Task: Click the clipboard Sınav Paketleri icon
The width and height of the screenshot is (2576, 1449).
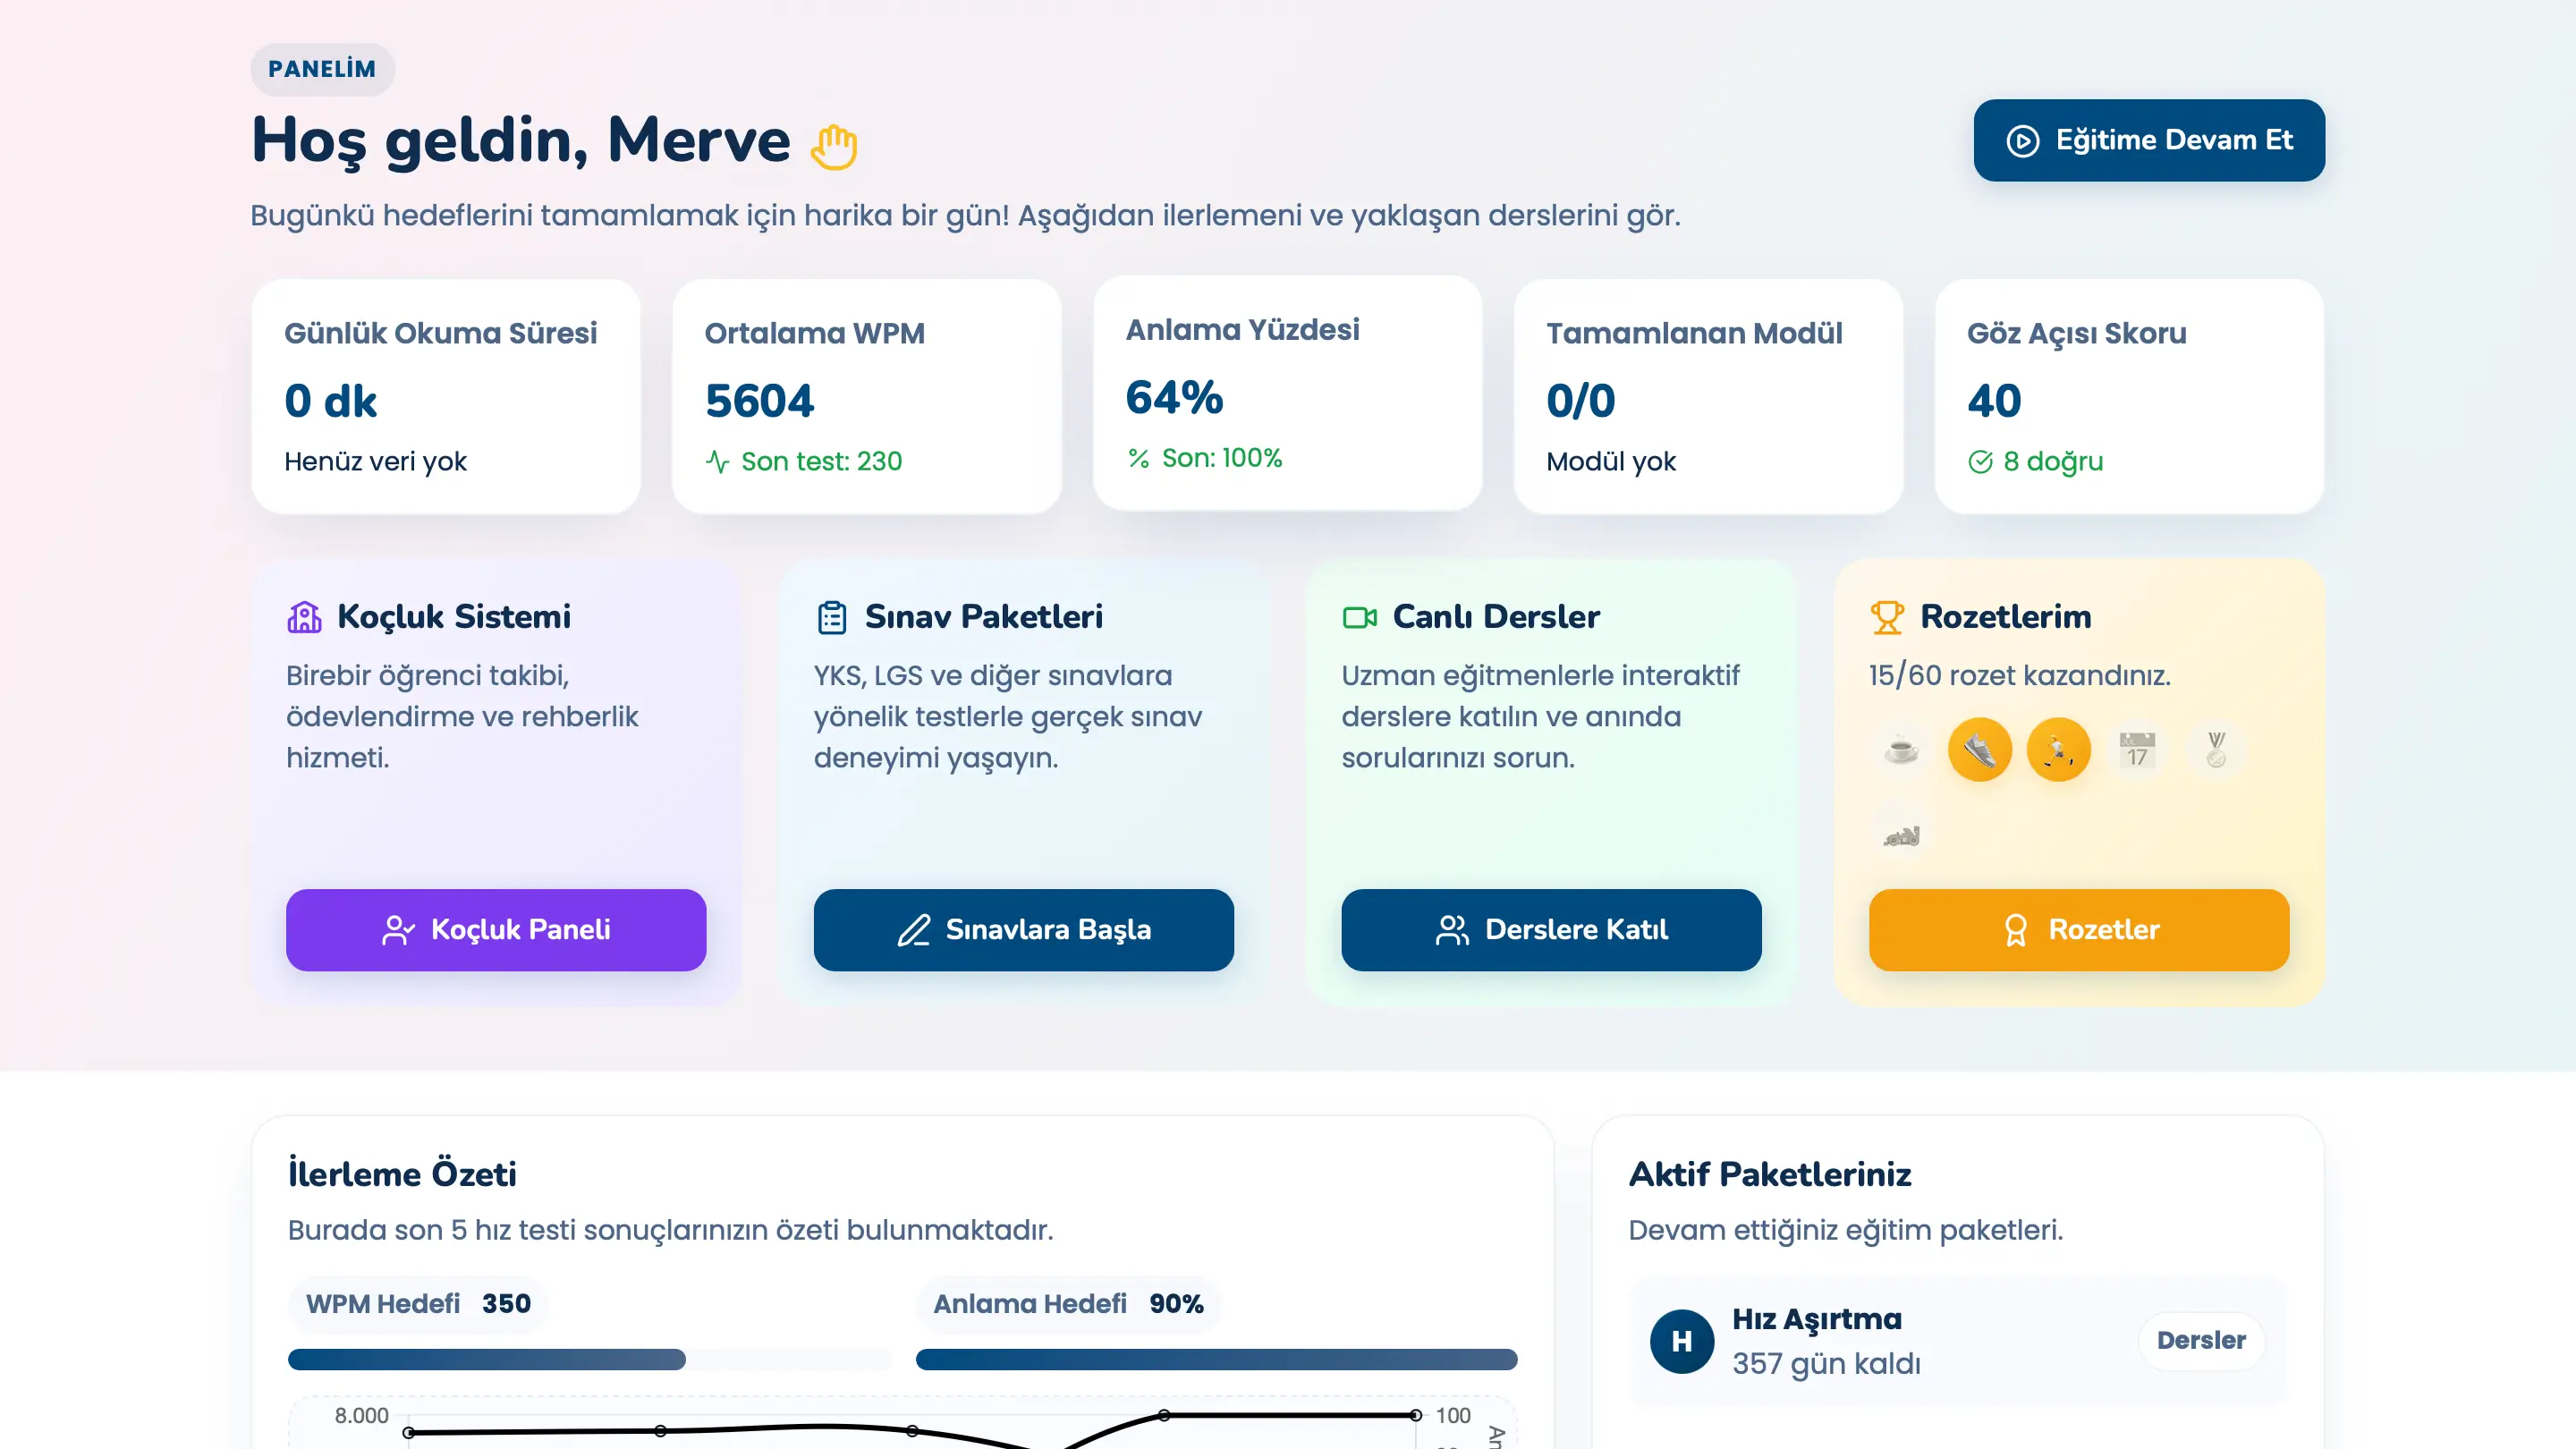Action: coord(831,617)
